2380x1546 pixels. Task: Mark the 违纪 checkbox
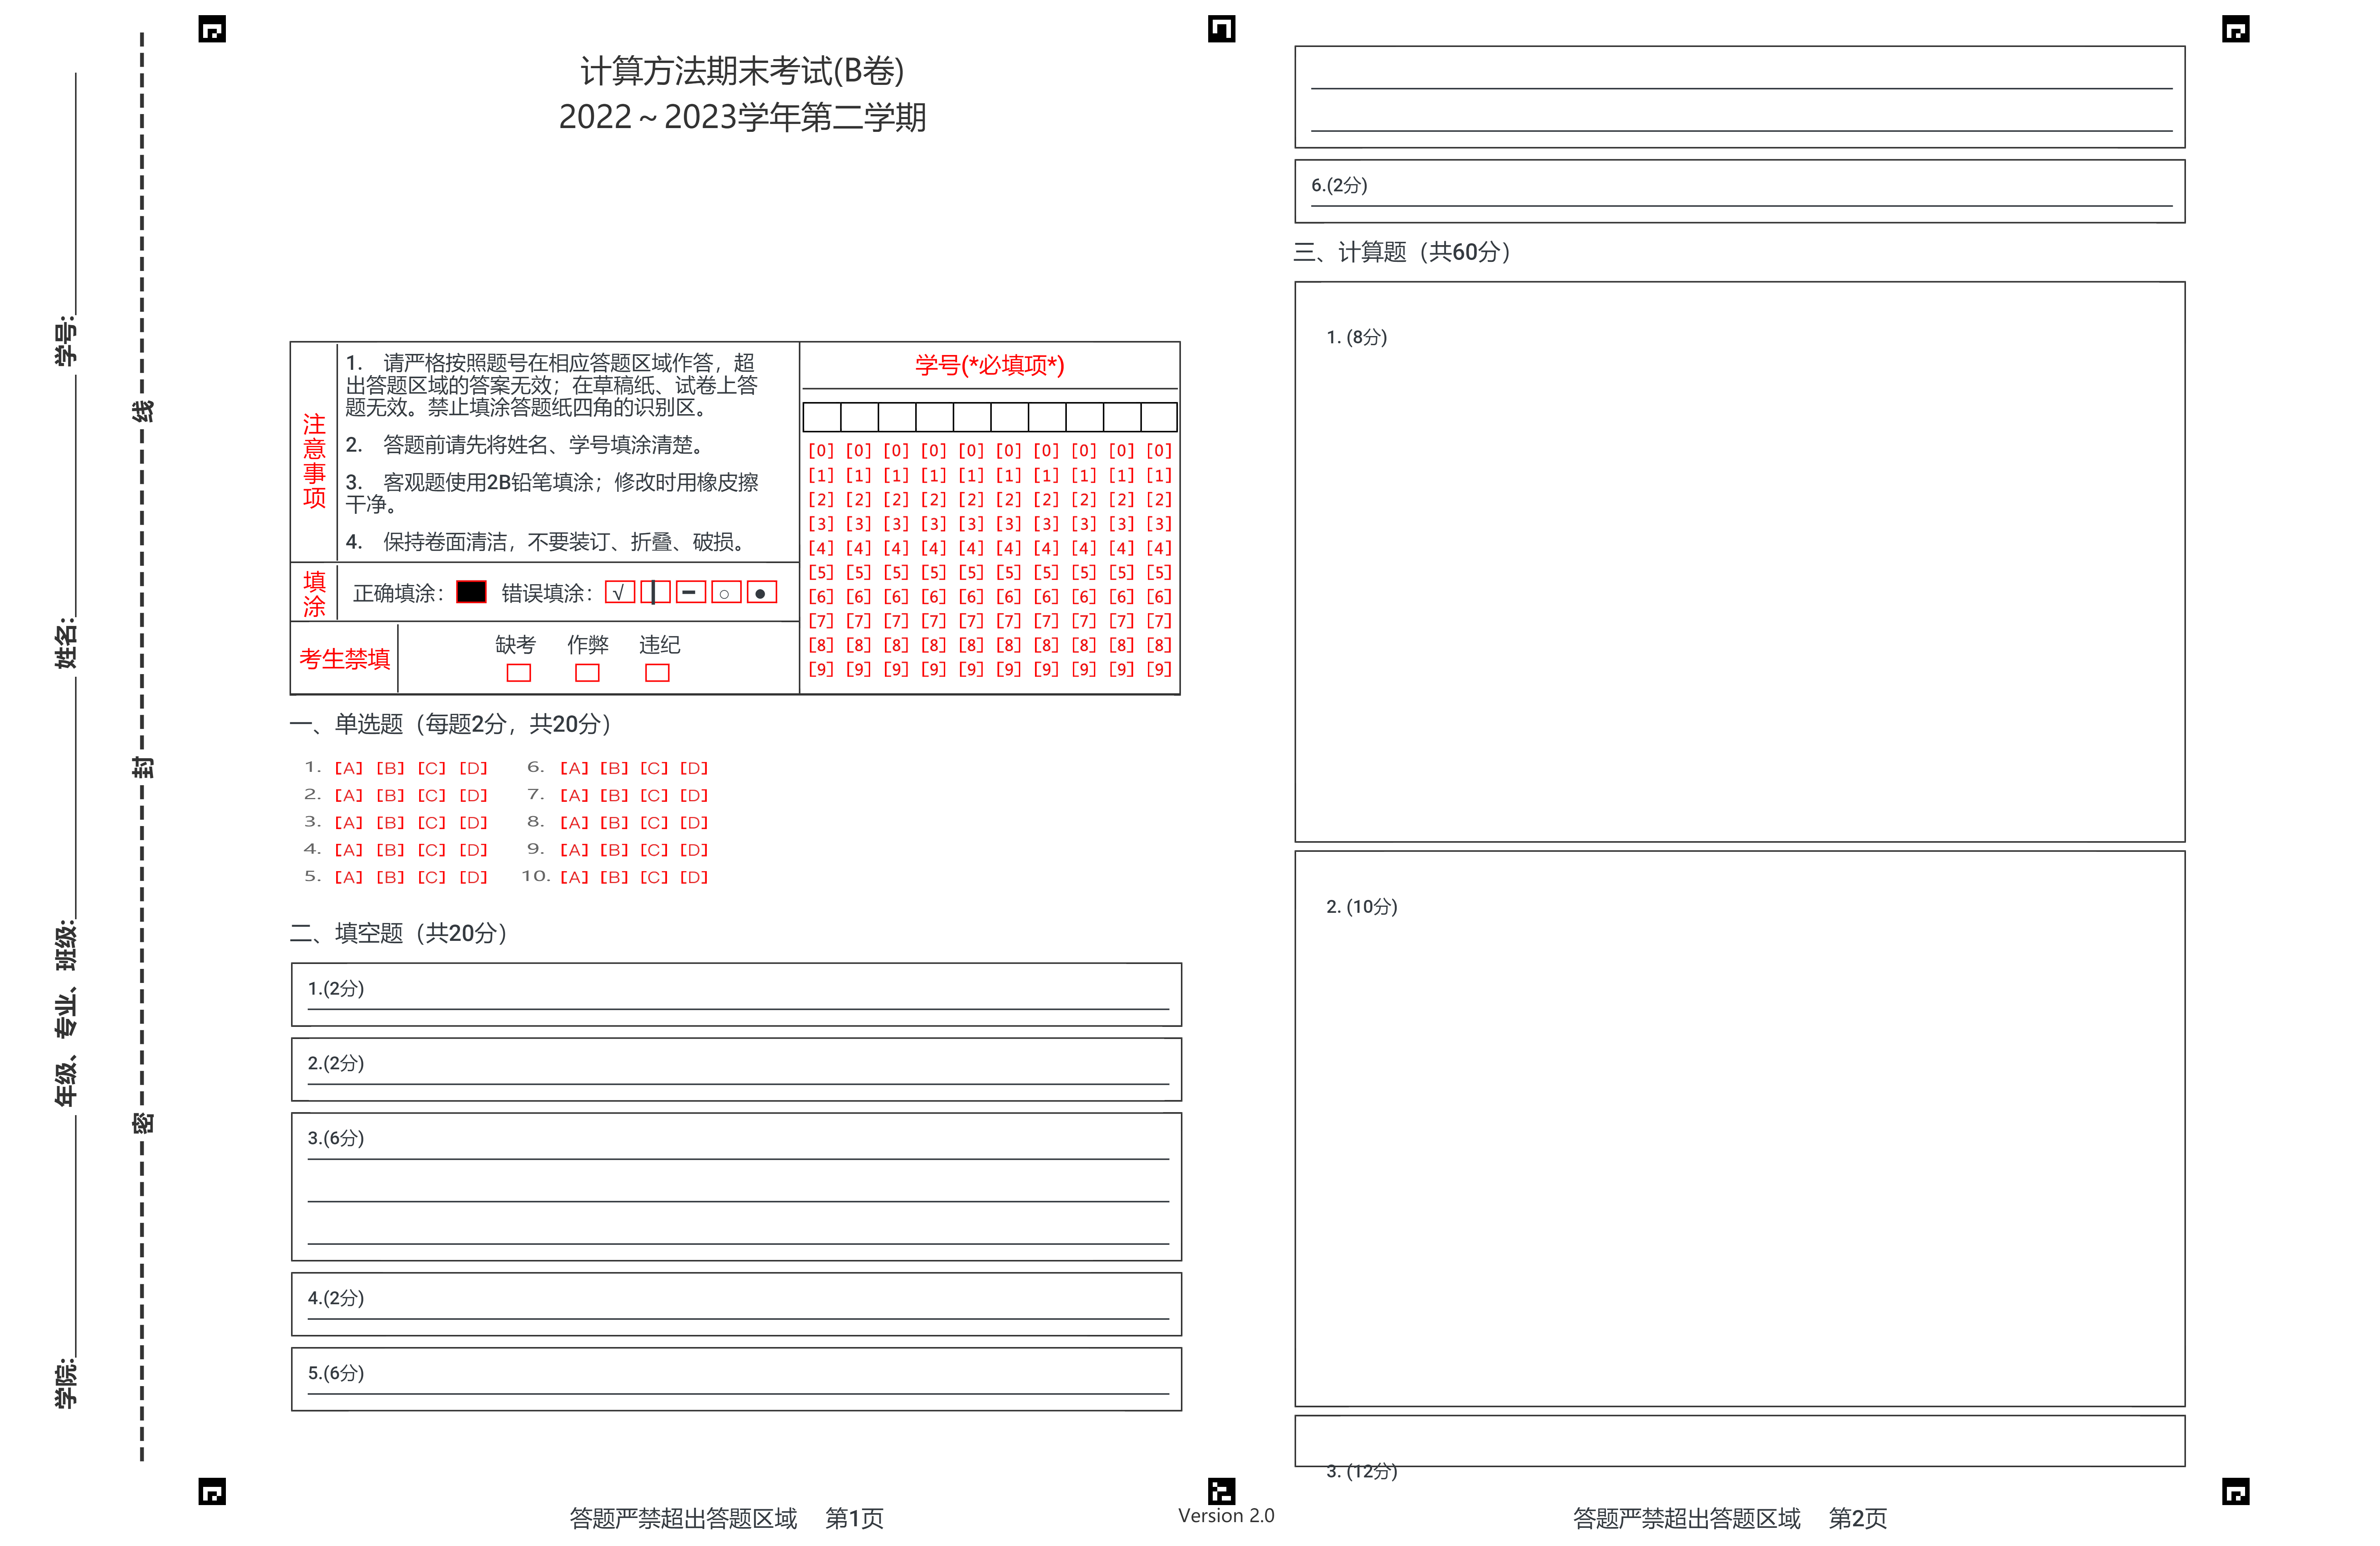coord(657,673)
